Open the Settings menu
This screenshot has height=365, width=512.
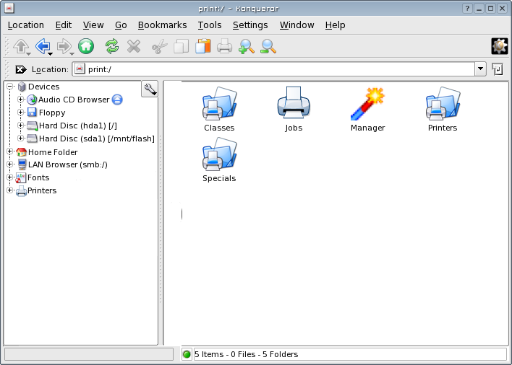(x=250, y=25)
